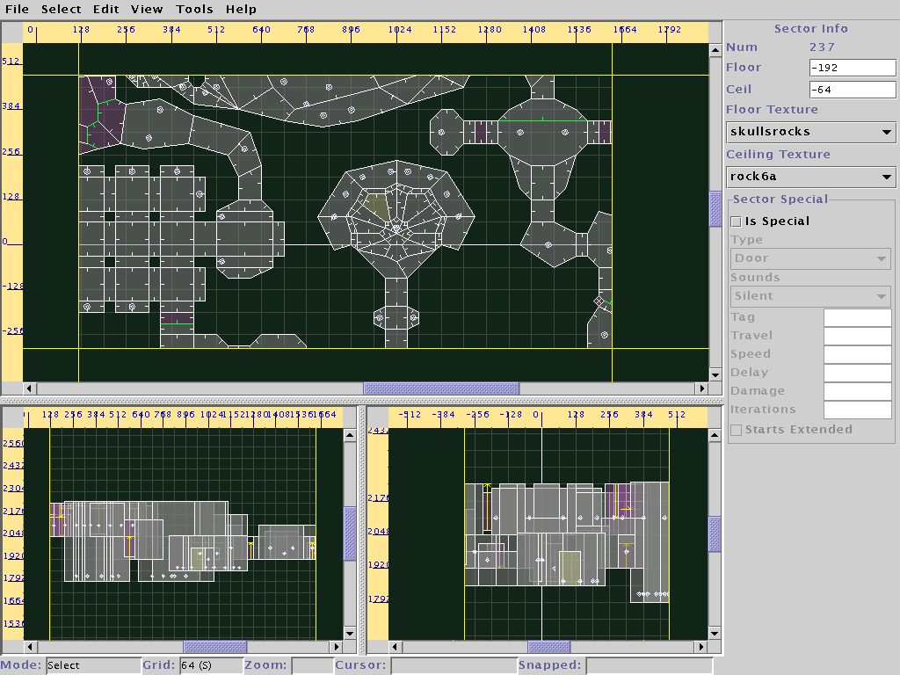The image size is (900, 675).
Task: Toggle the Starts Extended checkbox
Action: point(737,430)
